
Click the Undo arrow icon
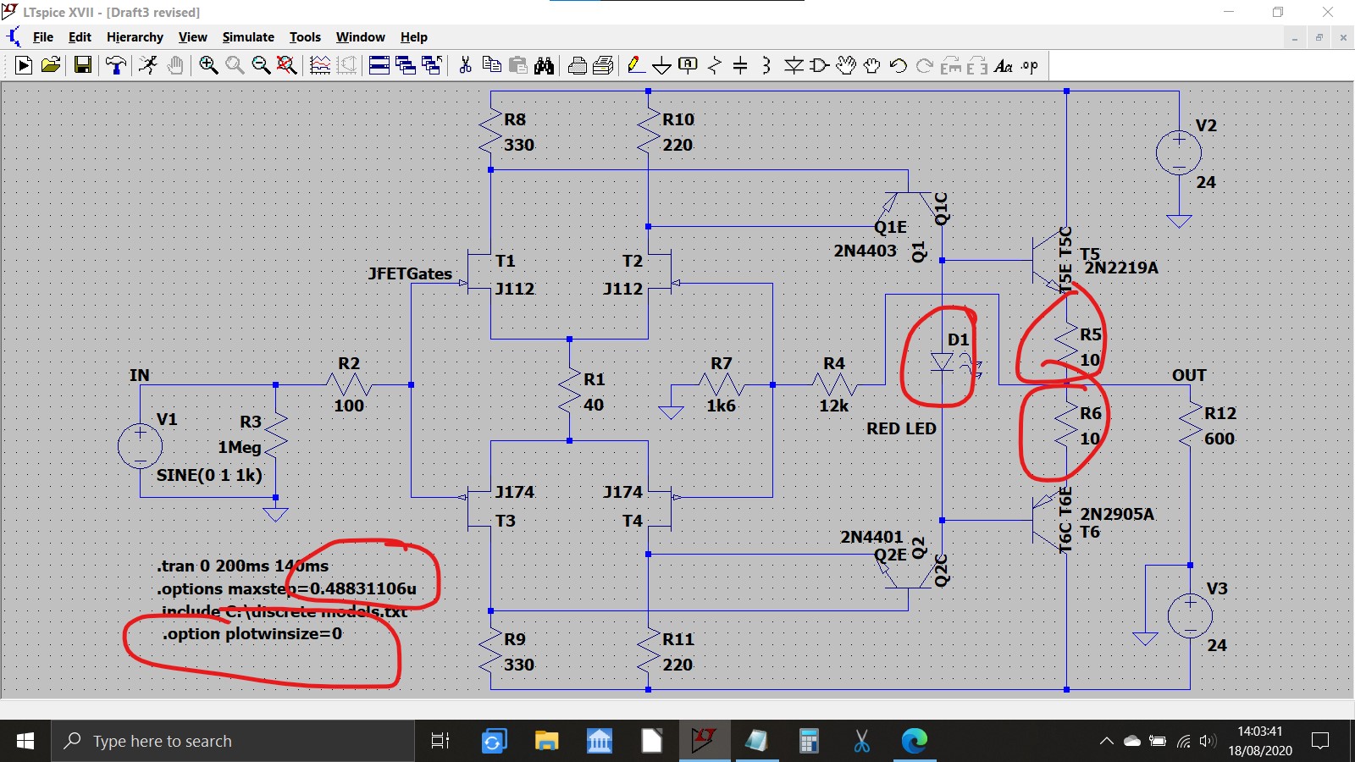(x=899, y=65)
